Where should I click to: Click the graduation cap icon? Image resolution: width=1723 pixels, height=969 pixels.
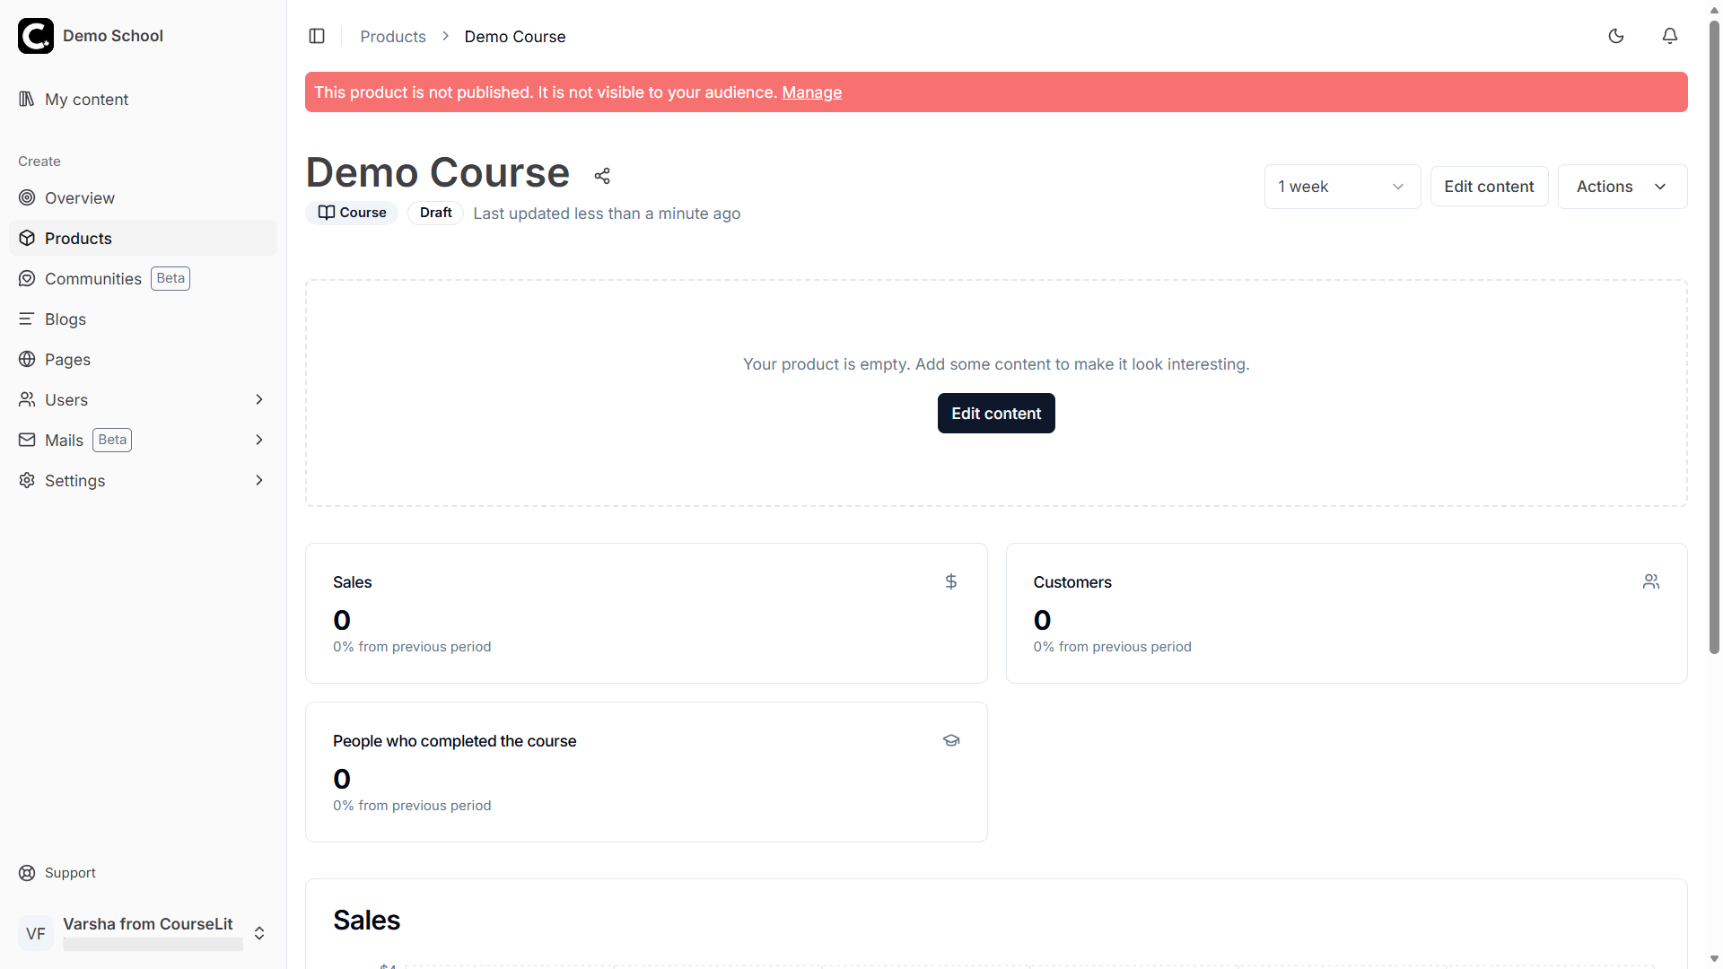(x=951, y=740)
